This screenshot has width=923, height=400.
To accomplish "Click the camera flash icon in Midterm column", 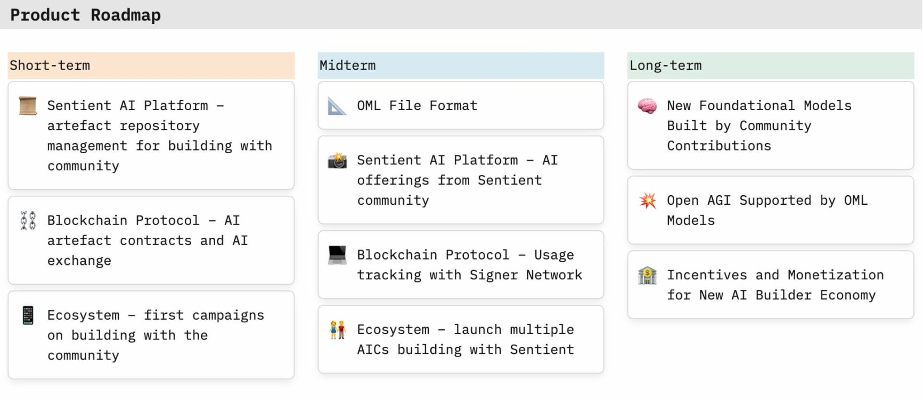I will 337,160.
